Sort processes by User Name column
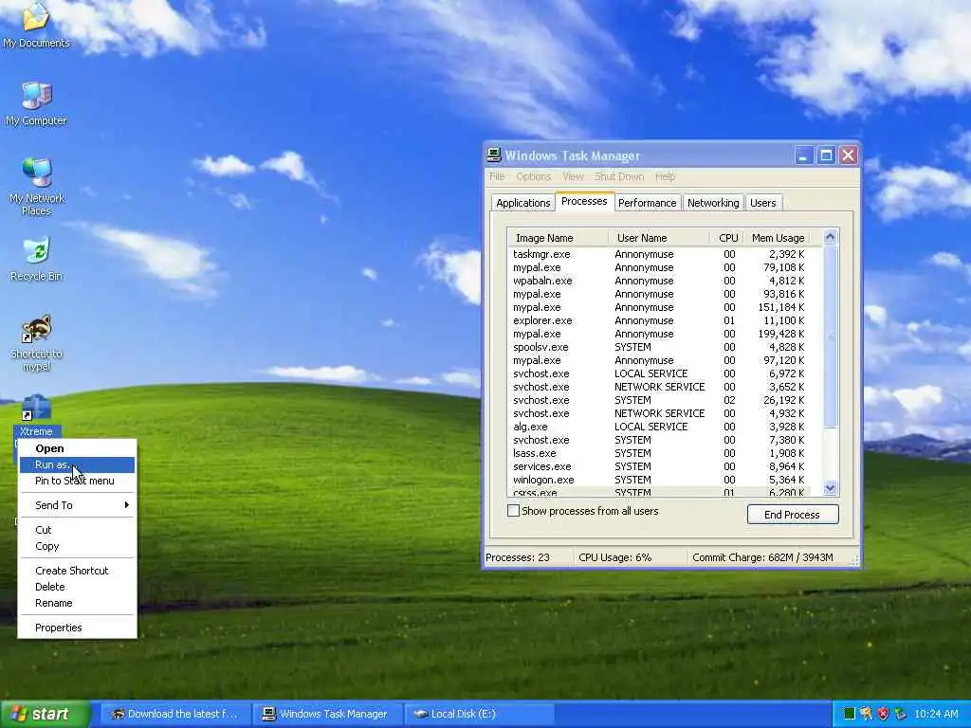The image size is (971, 728). pos(659,238)
